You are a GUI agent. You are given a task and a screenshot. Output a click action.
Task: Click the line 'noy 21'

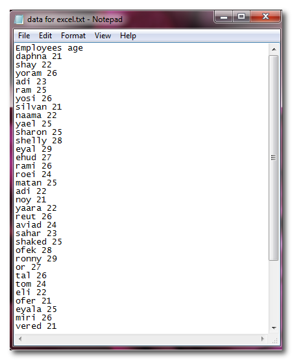pos(30,200)
